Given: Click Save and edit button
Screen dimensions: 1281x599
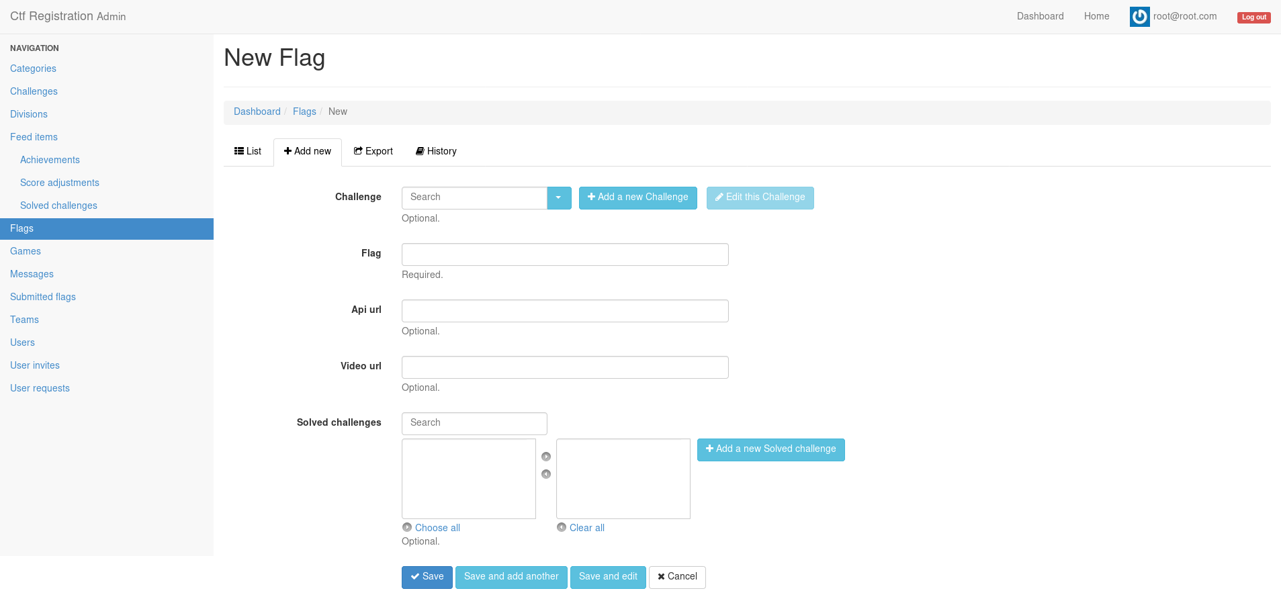Looking at the screenshot, I should [608, 577].
